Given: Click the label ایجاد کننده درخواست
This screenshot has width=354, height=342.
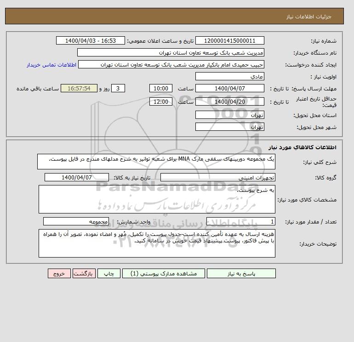Looking at the screenshot, I should coord(311,65).
